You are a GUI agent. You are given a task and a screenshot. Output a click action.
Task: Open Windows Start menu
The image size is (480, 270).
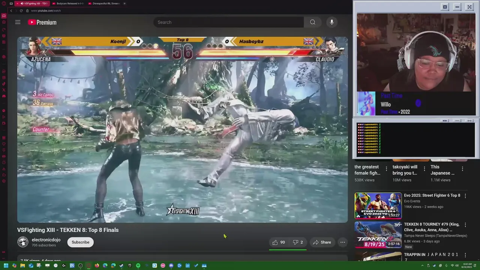(6, 265)
